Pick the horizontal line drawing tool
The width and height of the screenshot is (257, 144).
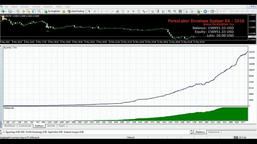tap(107, 11)
